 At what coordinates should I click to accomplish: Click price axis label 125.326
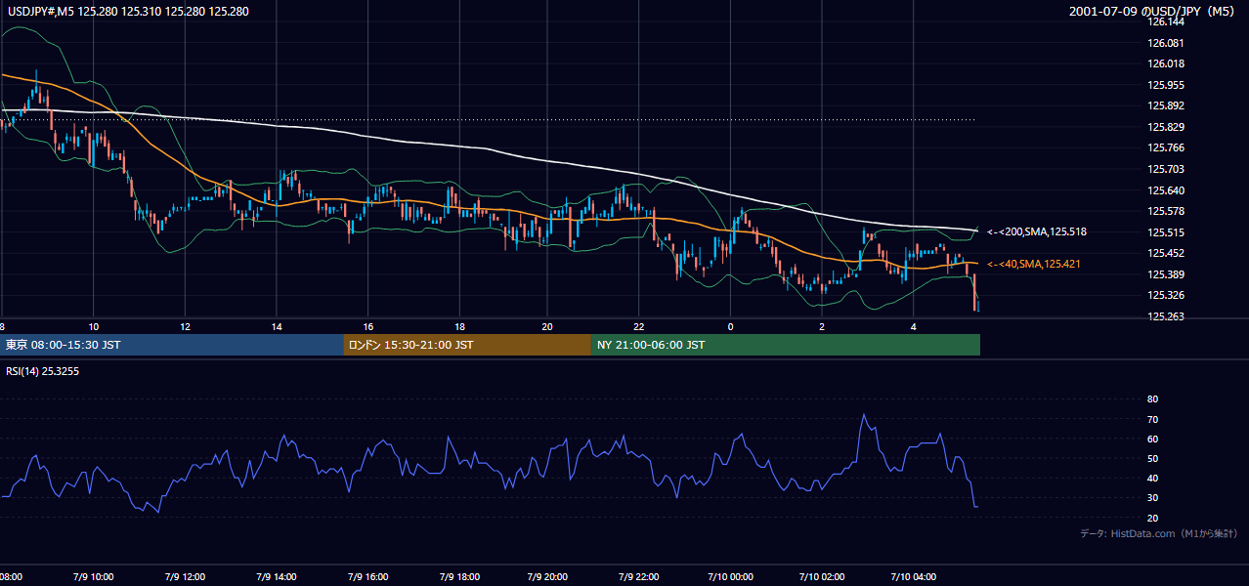click(x=1165, y=295)
